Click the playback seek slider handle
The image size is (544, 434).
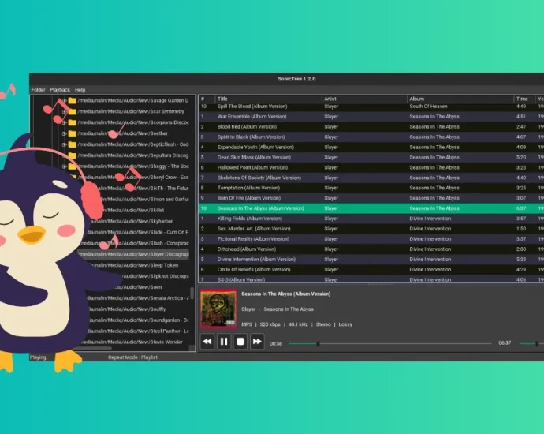(x=318, y=344)
